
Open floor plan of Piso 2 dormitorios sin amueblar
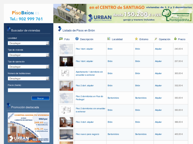66,110
